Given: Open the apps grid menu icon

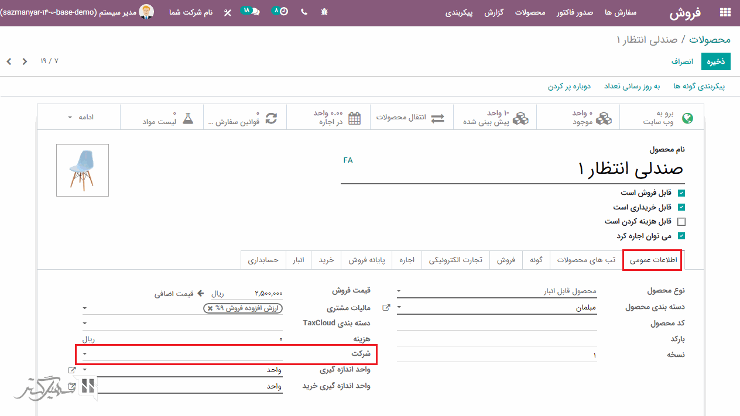Looking at the screenshot, I should pos(725,12).
